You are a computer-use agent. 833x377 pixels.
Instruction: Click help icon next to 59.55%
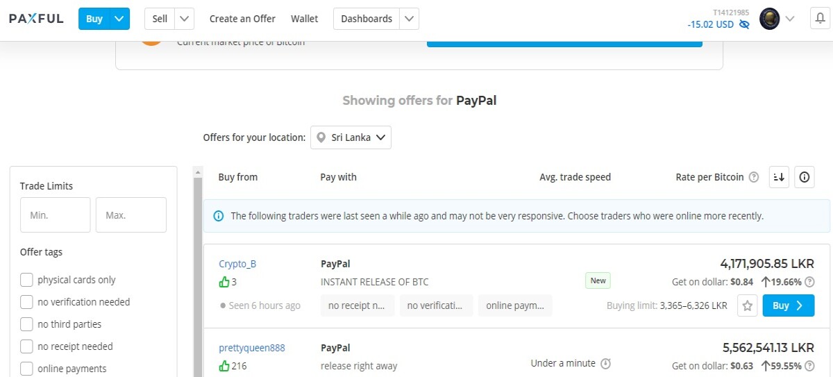click(809, 365)
